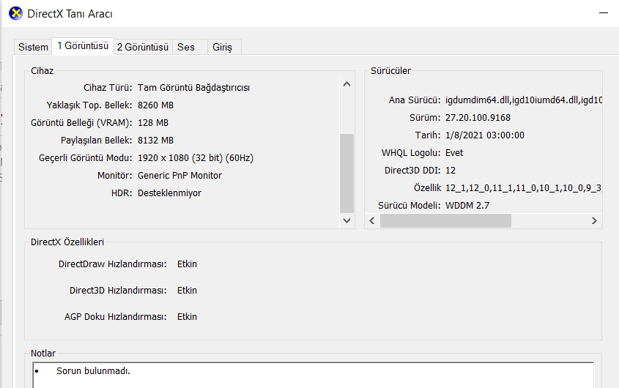Click the Notlar text box
Screen dimensions: 619x388
point(313,376)
